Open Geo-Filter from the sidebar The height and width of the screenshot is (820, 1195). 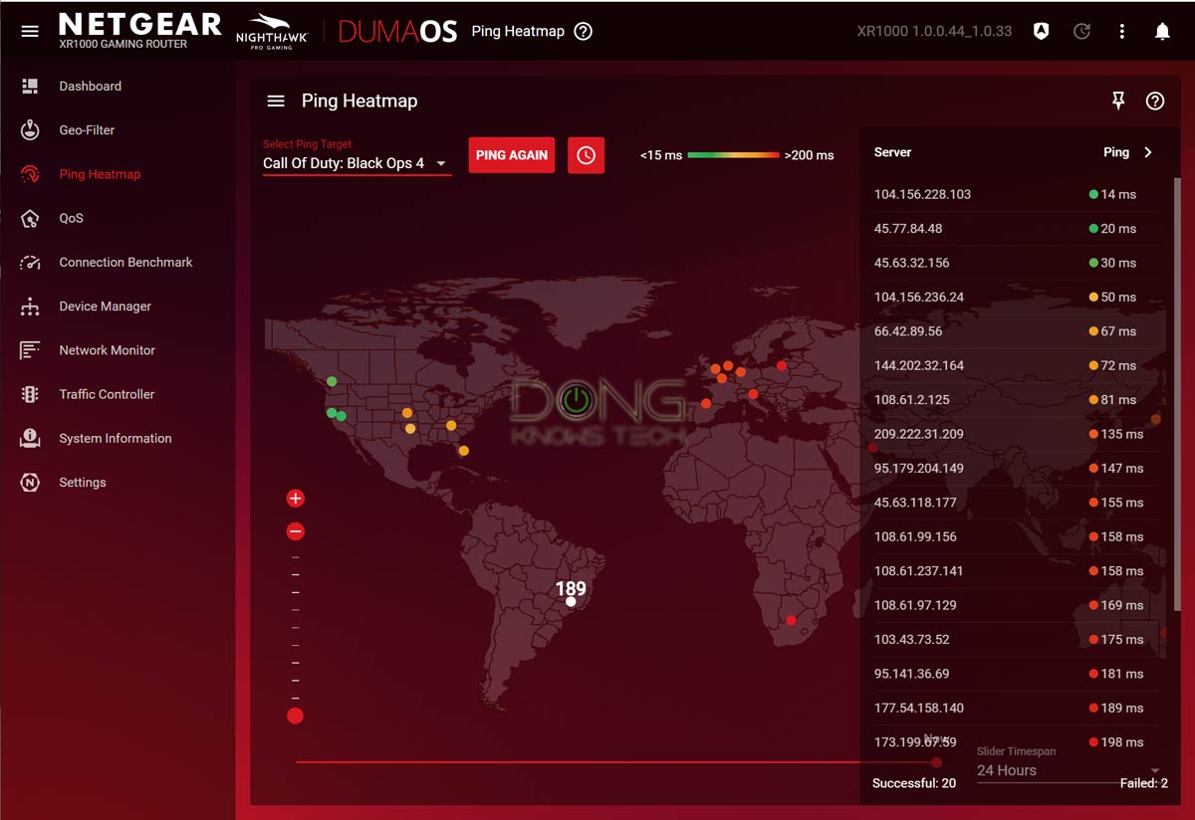(x=87, y=130)
